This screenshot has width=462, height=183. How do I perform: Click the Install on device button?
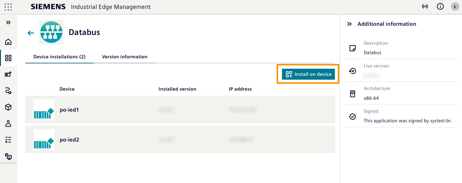pos(308,74)
